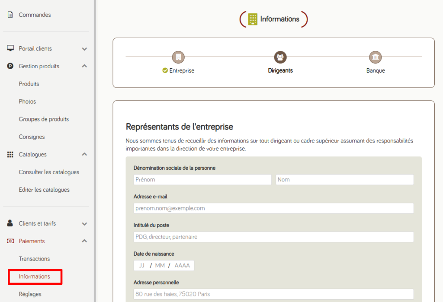Click the green building icon beside Informations title
The height and width of the screenshot is (302, 443).
pos(253,19)
